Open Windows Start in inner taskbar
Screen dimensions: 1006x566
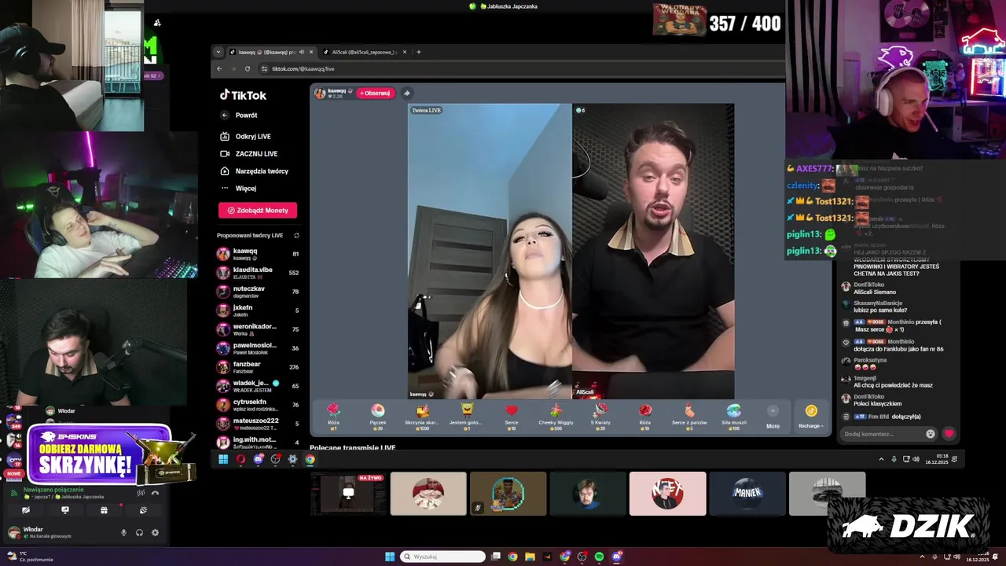click(223, 460)
